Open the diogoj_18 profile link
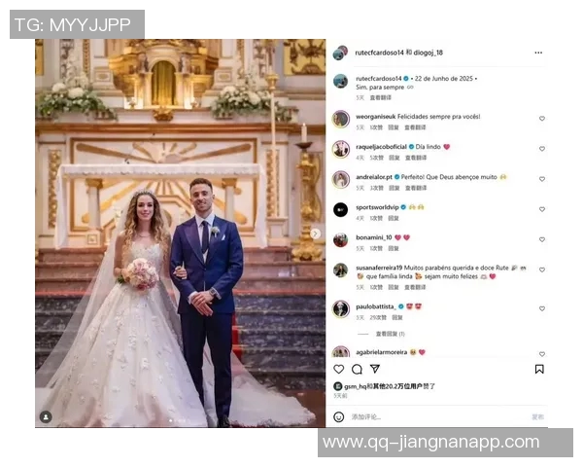This screenshot has height=467, width=583. click(429, 53)
